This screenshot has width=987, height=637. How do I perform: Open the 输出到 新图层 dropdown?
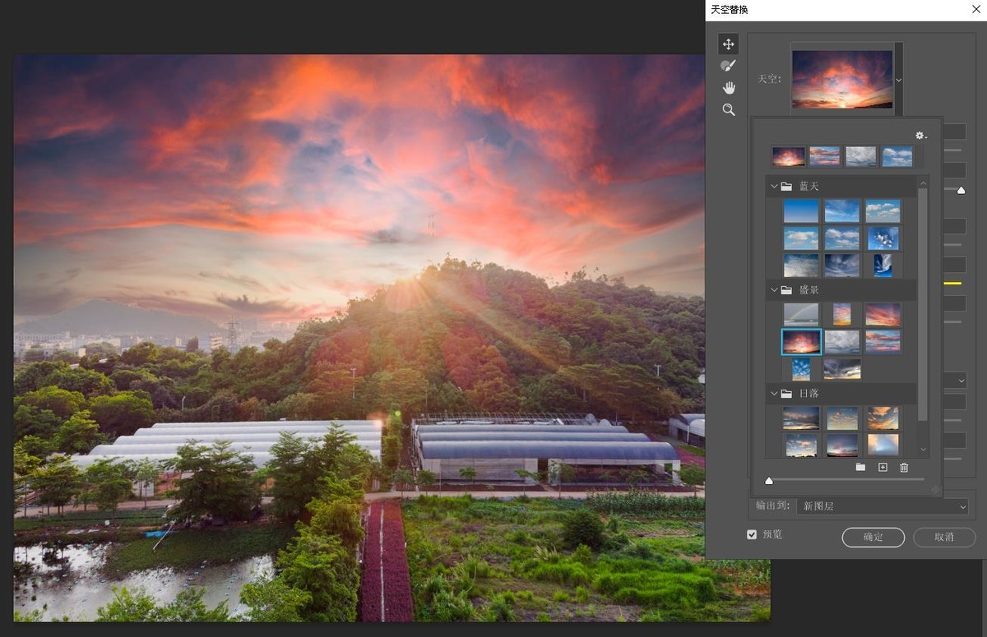click(x=883, y=506)
